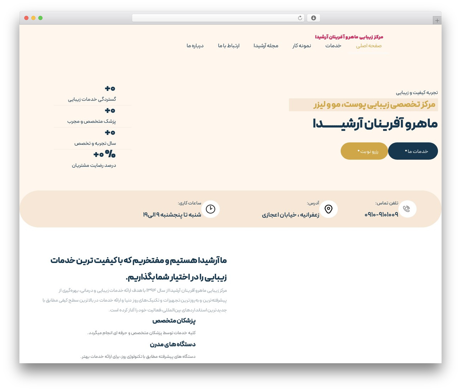Open the مجله آرشیدا menu item
The width and height of the screenshot is (461, 391).
(266, 45)
